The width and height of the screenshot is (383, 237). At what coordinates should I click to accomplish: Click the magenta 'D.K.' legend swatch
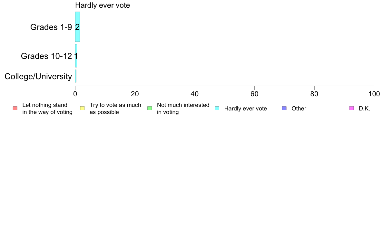pos(351,109)
